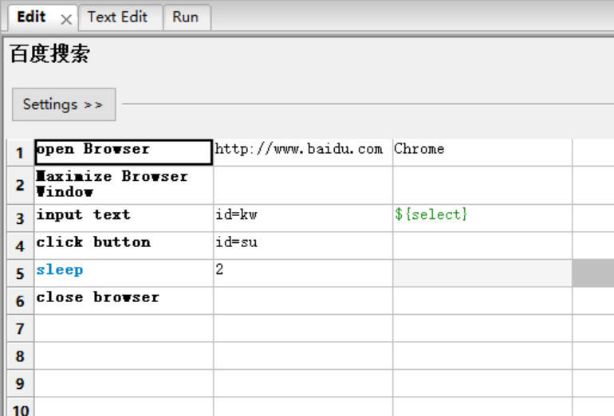Click the 百度搜索 test case title
Image resolution: width=614 pixels, height=416 pixels.
50,53
